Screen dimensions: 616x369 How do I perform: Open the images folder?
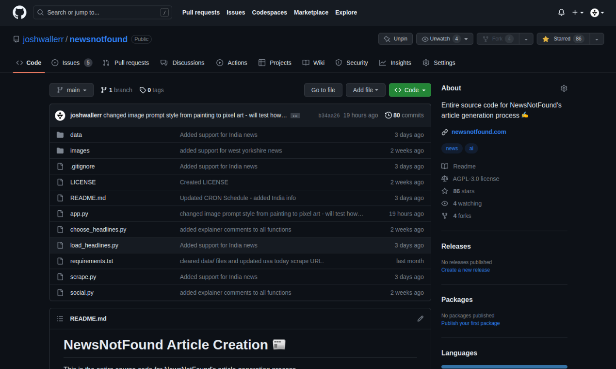click(x=80, y=151)
